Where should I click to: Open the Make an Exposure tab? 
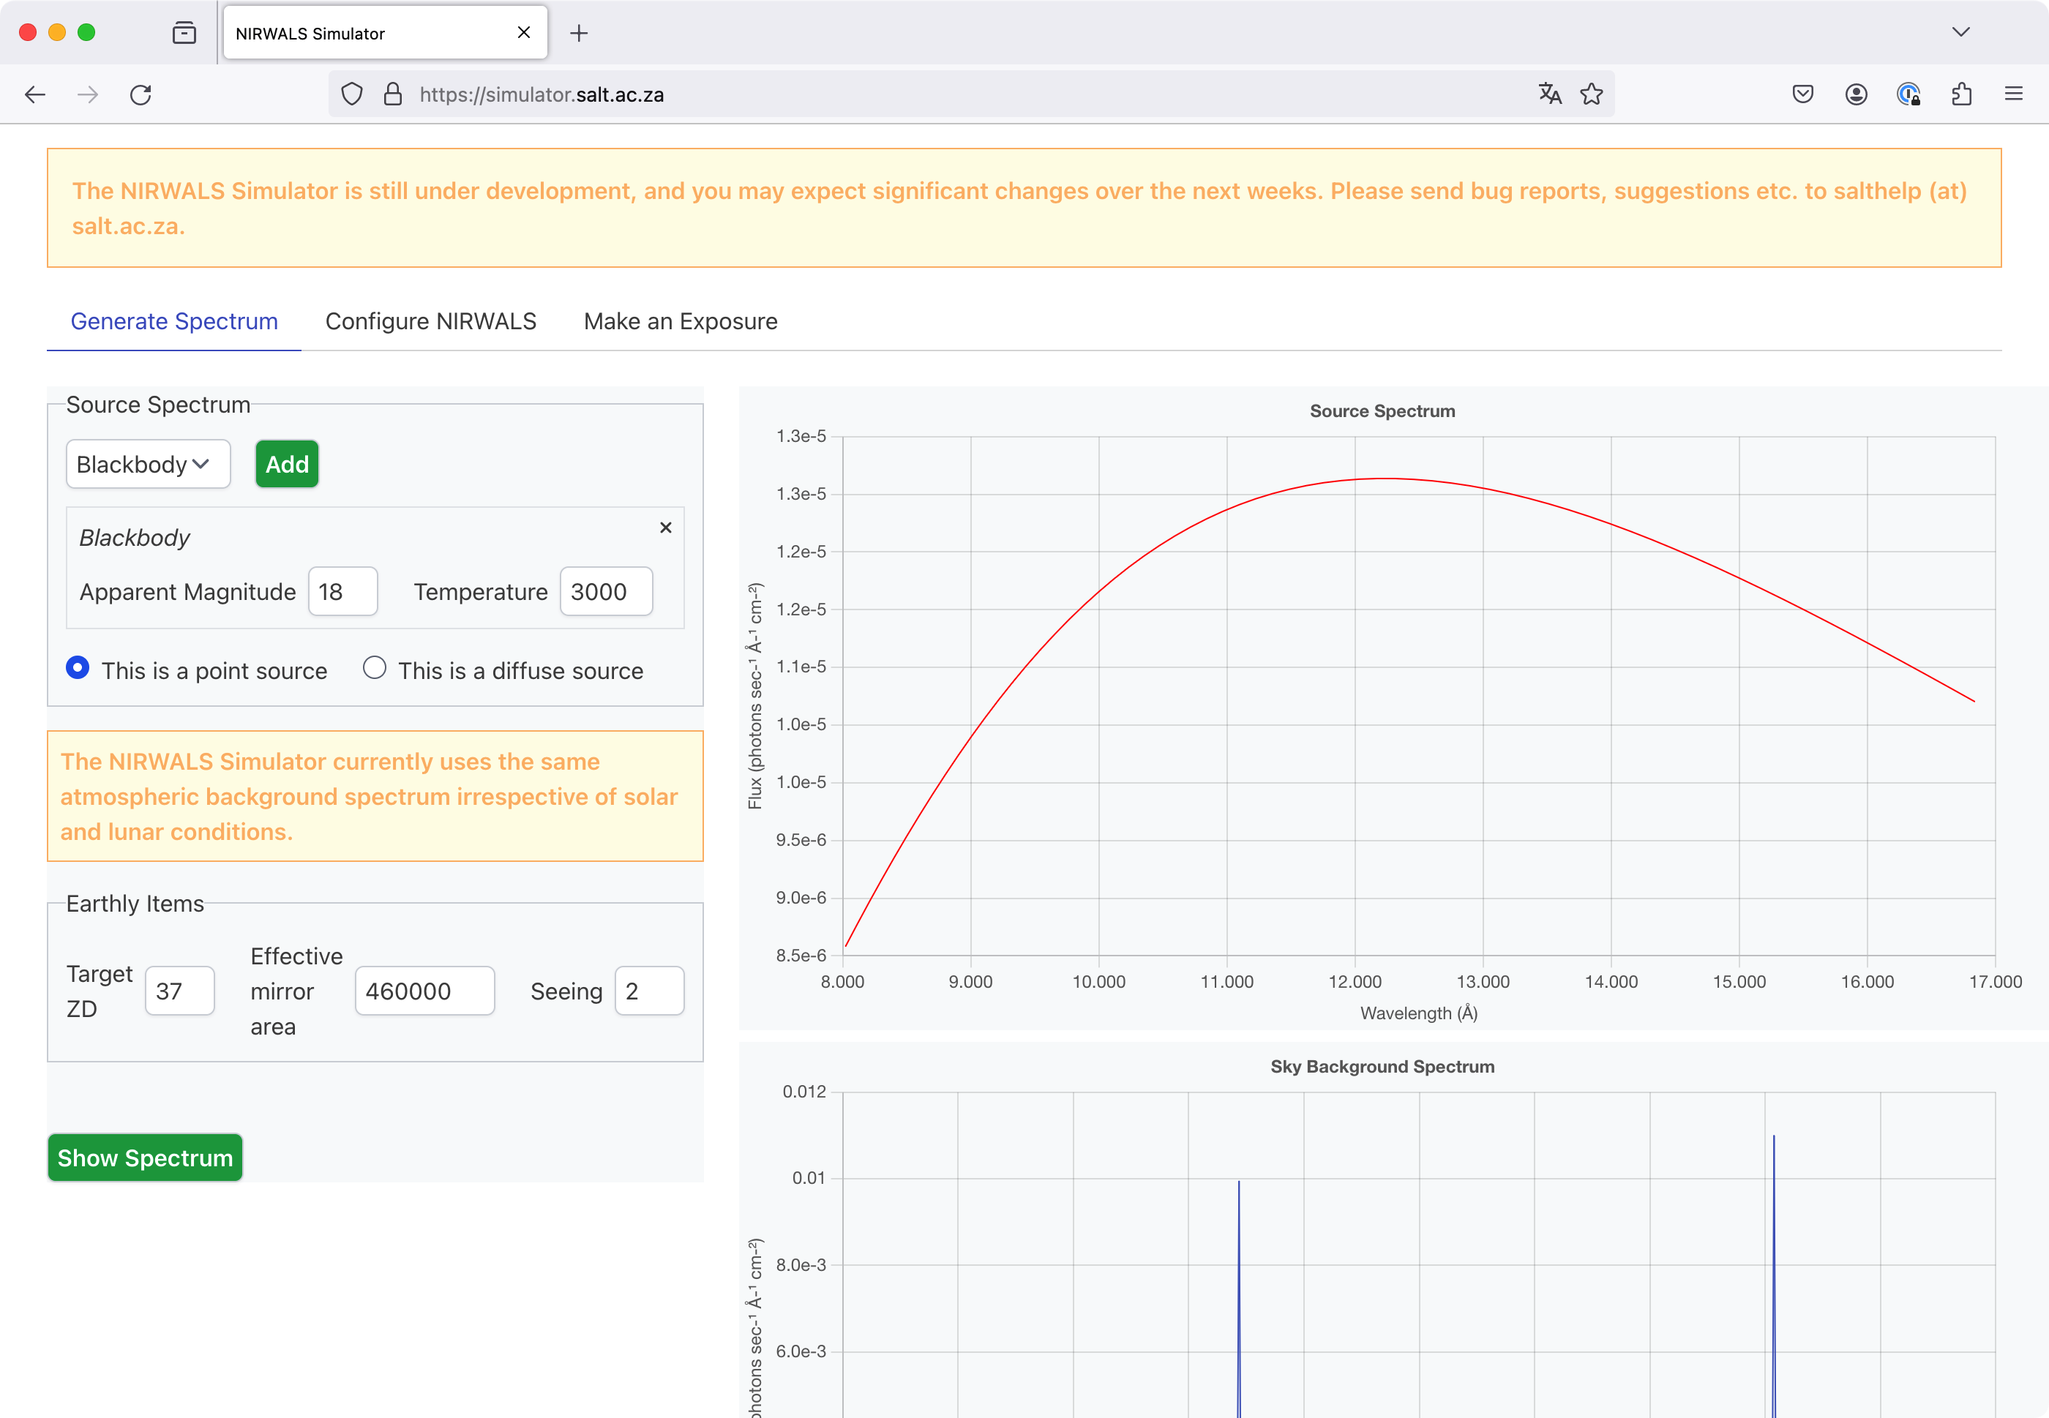pyautogui.click(x=681, y=322)
